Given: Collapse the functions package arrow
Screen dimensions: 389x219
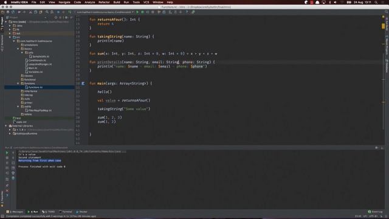Looking at the screenshot, I should click(18, 83).
